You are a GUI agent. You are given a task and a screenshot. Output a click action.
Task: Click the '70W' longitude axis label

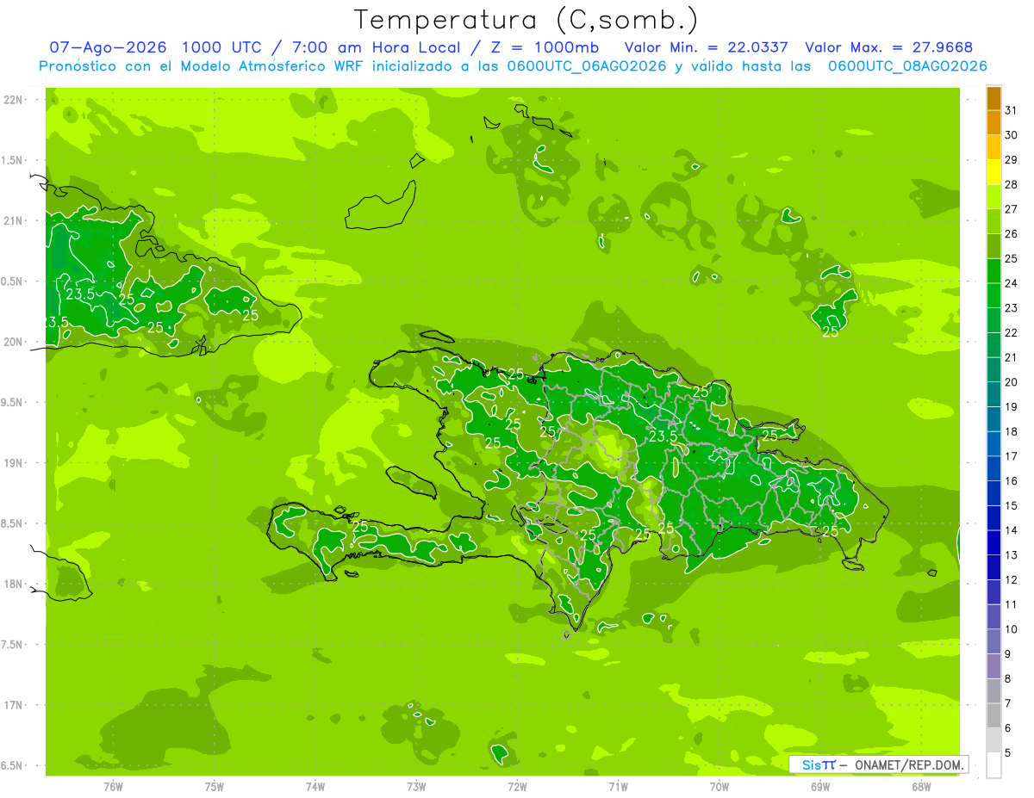(x=719, y=787)
